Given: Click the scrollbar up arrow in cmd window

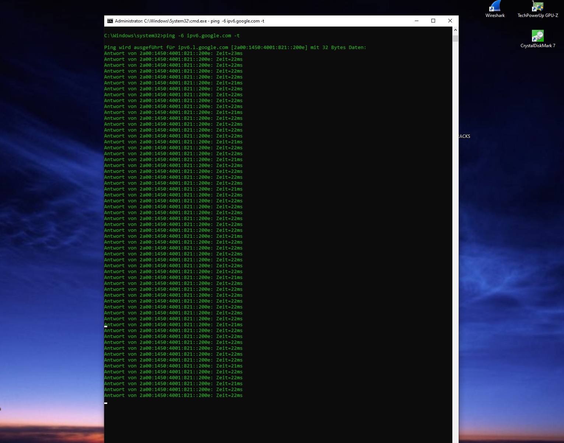Looking at the screenshot, I should point(455,30).
